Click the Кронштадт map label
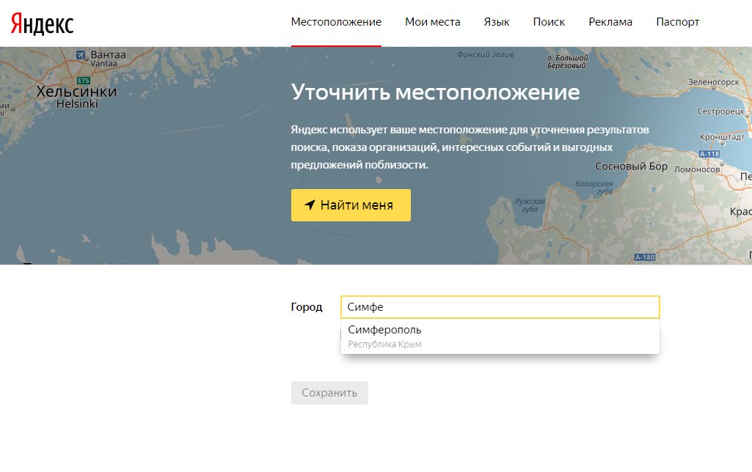The height and width of the screenshot is (472, 752). [x=722, y=137]
